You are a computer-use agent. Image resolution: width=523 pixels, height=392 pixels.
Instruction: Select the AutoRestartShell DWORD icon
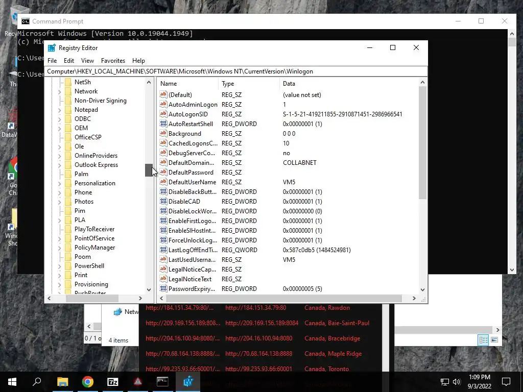click(x=163, y=124)
